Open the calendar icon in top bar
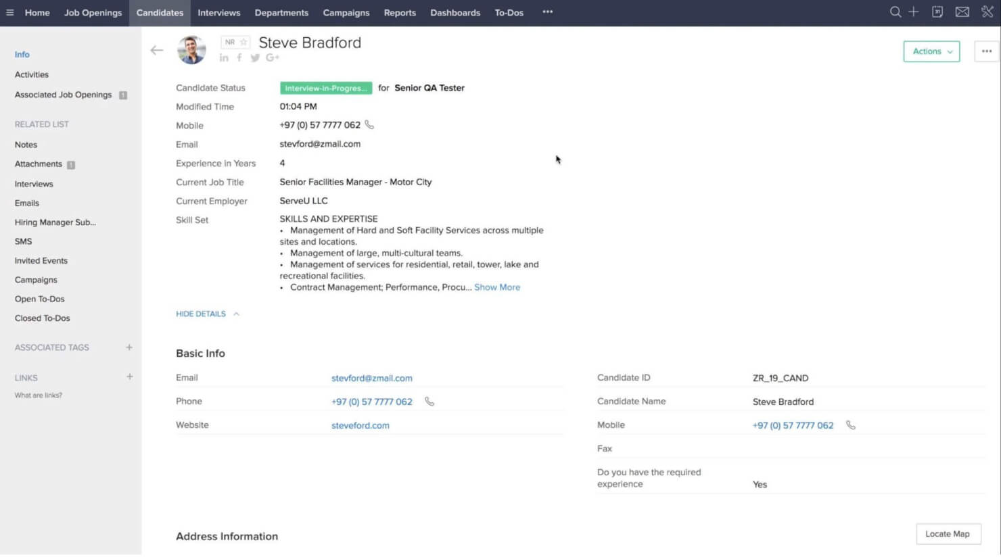The width and height of the screenshot is (1001, 557). point(937,12)
